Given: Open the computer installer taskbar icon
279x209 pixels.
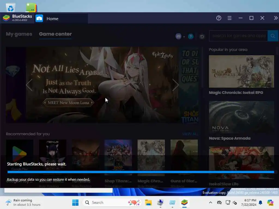Looking at the screenshot, I should (x=160, y=202).
